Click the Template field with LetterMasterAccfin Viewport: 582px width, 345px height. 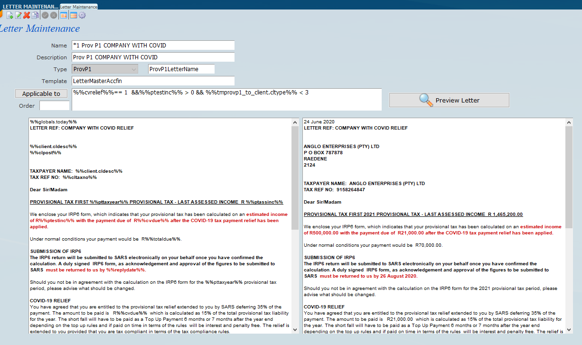click(153, 81)
